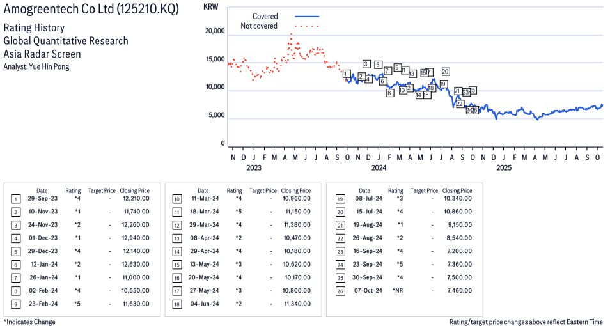Viewport: 610px width, 326px height.
Task: Click the 20,000 y-axis value label
Action: (x=214, y=31)
